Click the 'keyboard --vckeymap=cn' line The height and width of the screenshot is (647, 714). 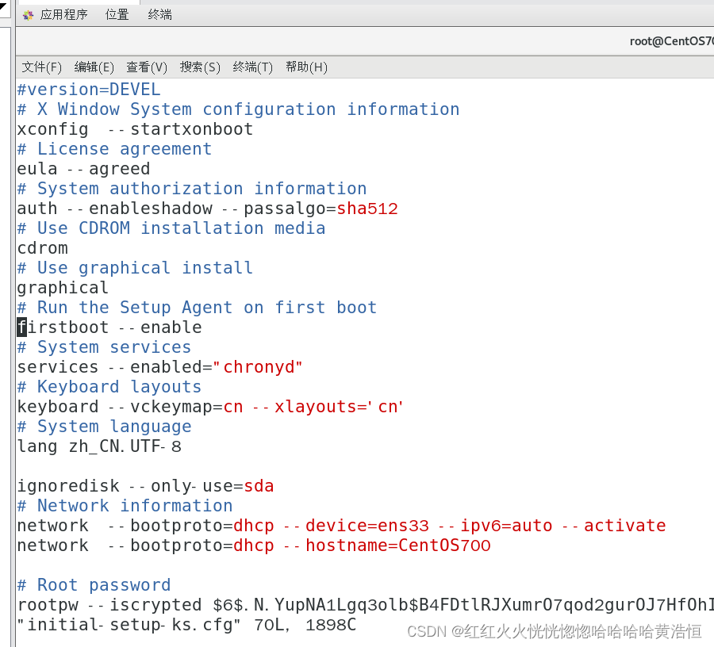pos(210,406)
